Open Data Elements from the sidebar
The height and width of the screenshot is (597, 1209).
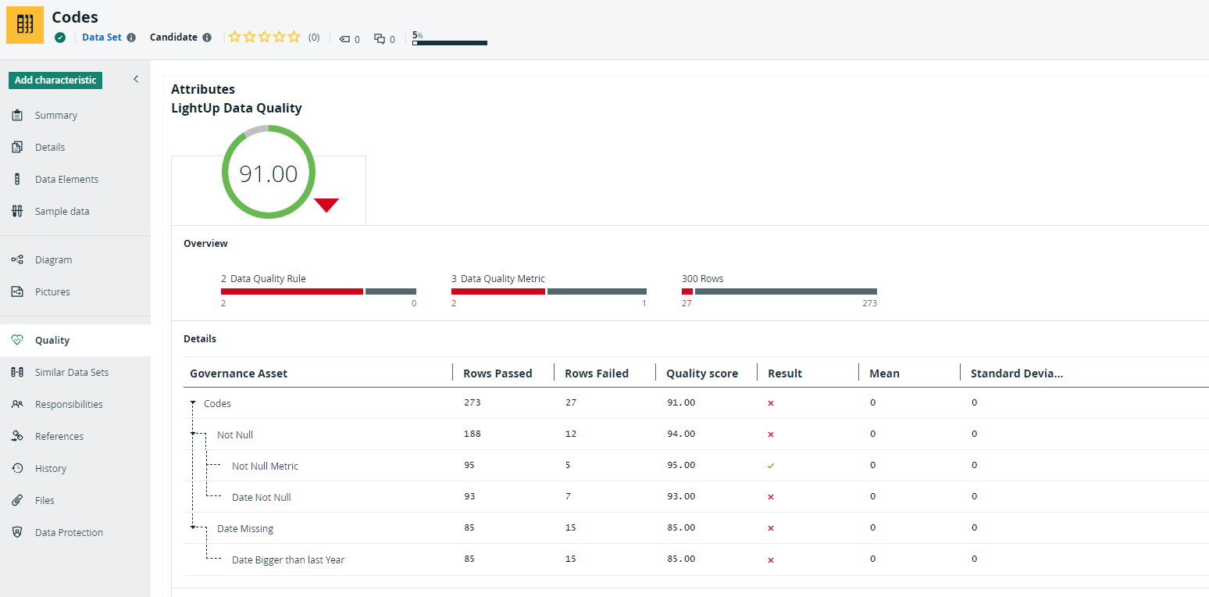[x=17, y=179]
